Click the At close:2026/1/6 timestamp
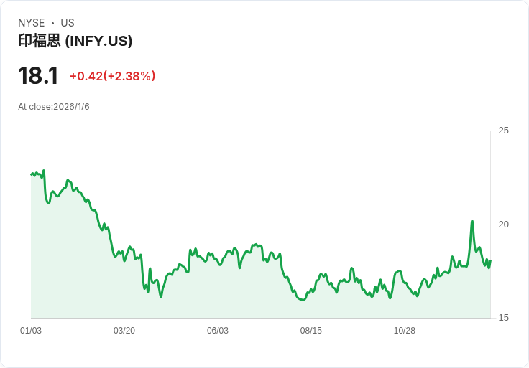Screen dimensions: 529x368 click(x=54, y=107)
